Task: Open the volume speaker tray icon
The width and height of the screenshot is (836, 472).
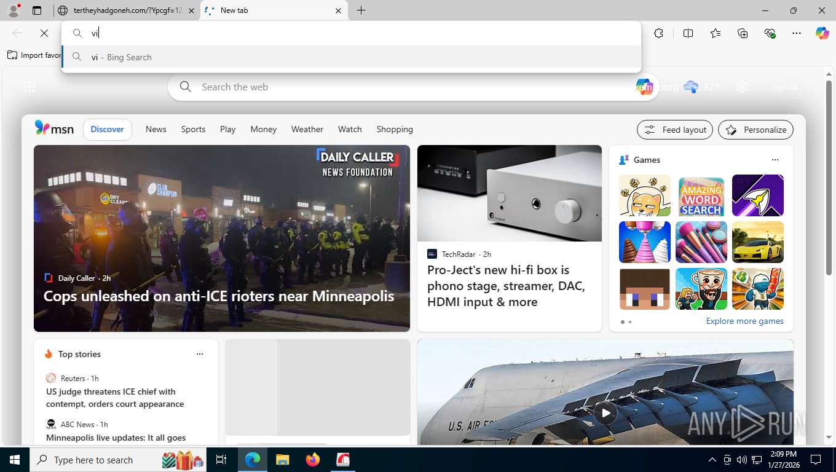Action: coord(741,460)
